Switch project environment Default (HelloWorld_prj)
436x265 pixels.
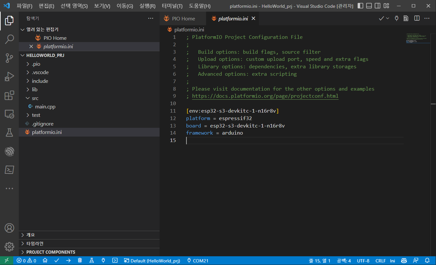(152, 260)
